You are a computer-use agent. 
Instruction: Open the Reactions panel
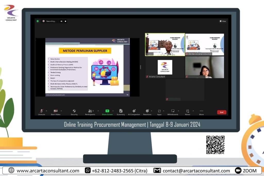pyautogui.click(x=147, y=111)
